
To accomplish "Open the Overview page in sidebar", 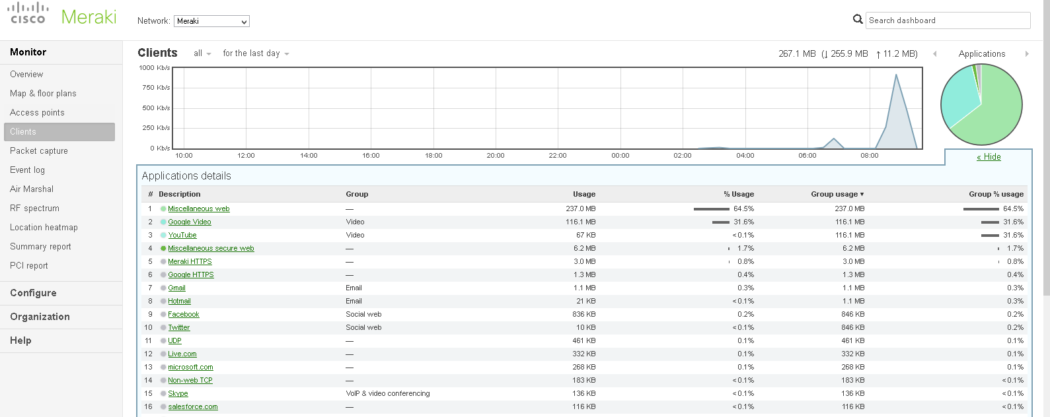I will coord(26,75).
